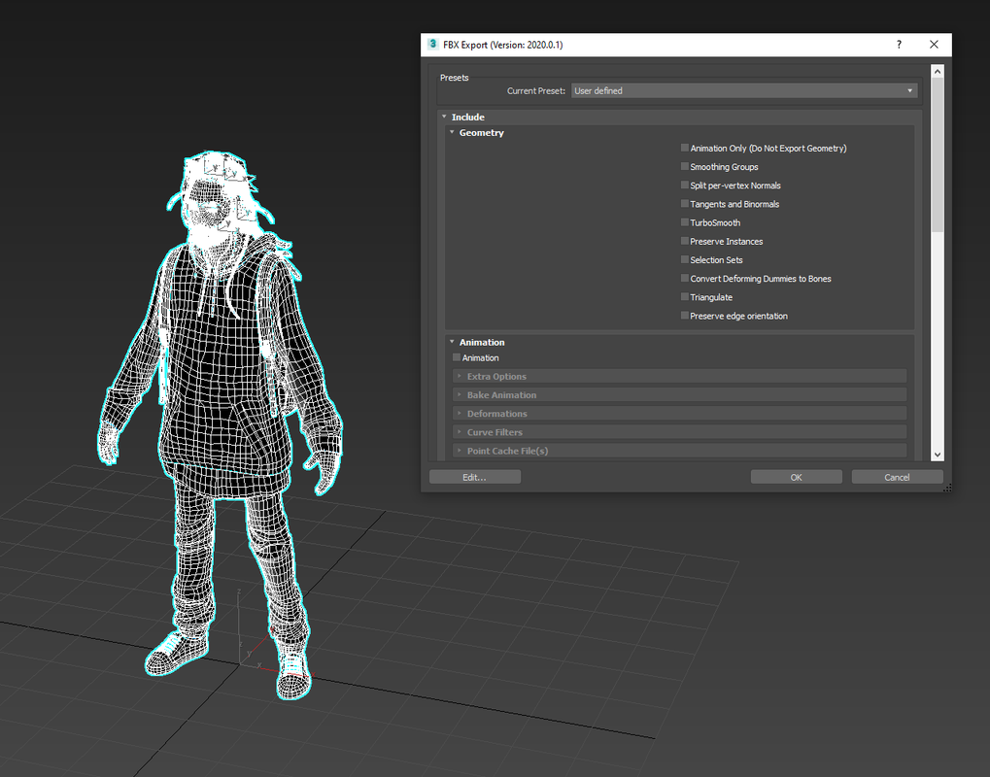Check Preserve edge orientation
This screenshot has height=777, width=990.
684,316
